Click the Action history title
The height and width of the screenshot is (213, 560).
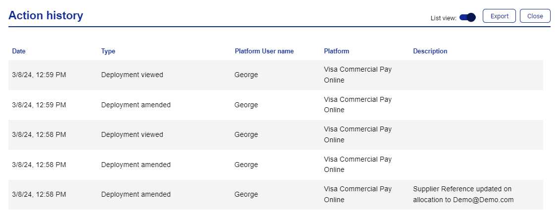[x=46, y=15]
